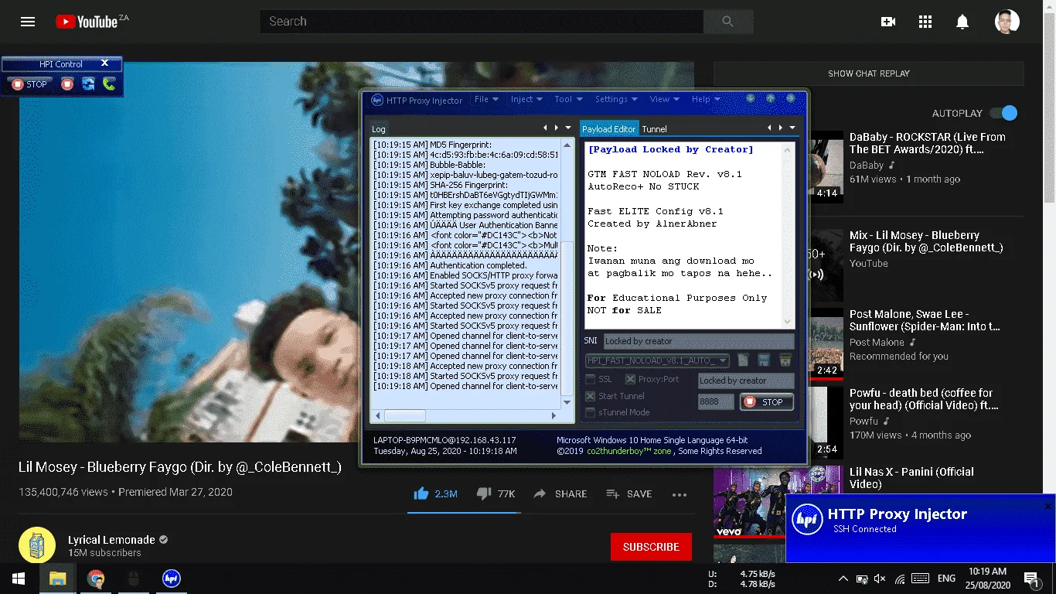
Task: Open View menu in HTTP Proxy Injector
Action: tap(665, 99)
